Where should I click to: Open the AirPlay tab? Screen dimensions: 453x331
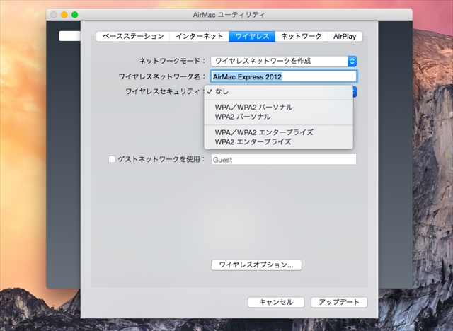(345, 37)
